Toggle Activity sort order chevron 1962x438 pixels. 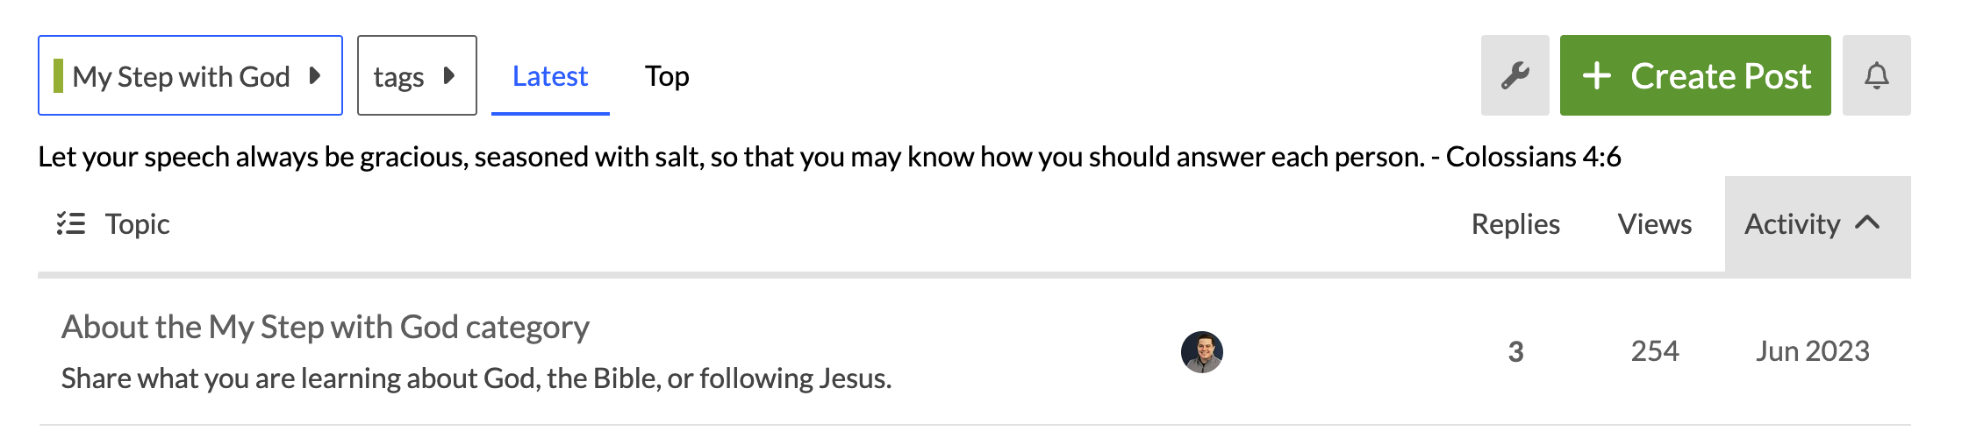(1868, 223)
